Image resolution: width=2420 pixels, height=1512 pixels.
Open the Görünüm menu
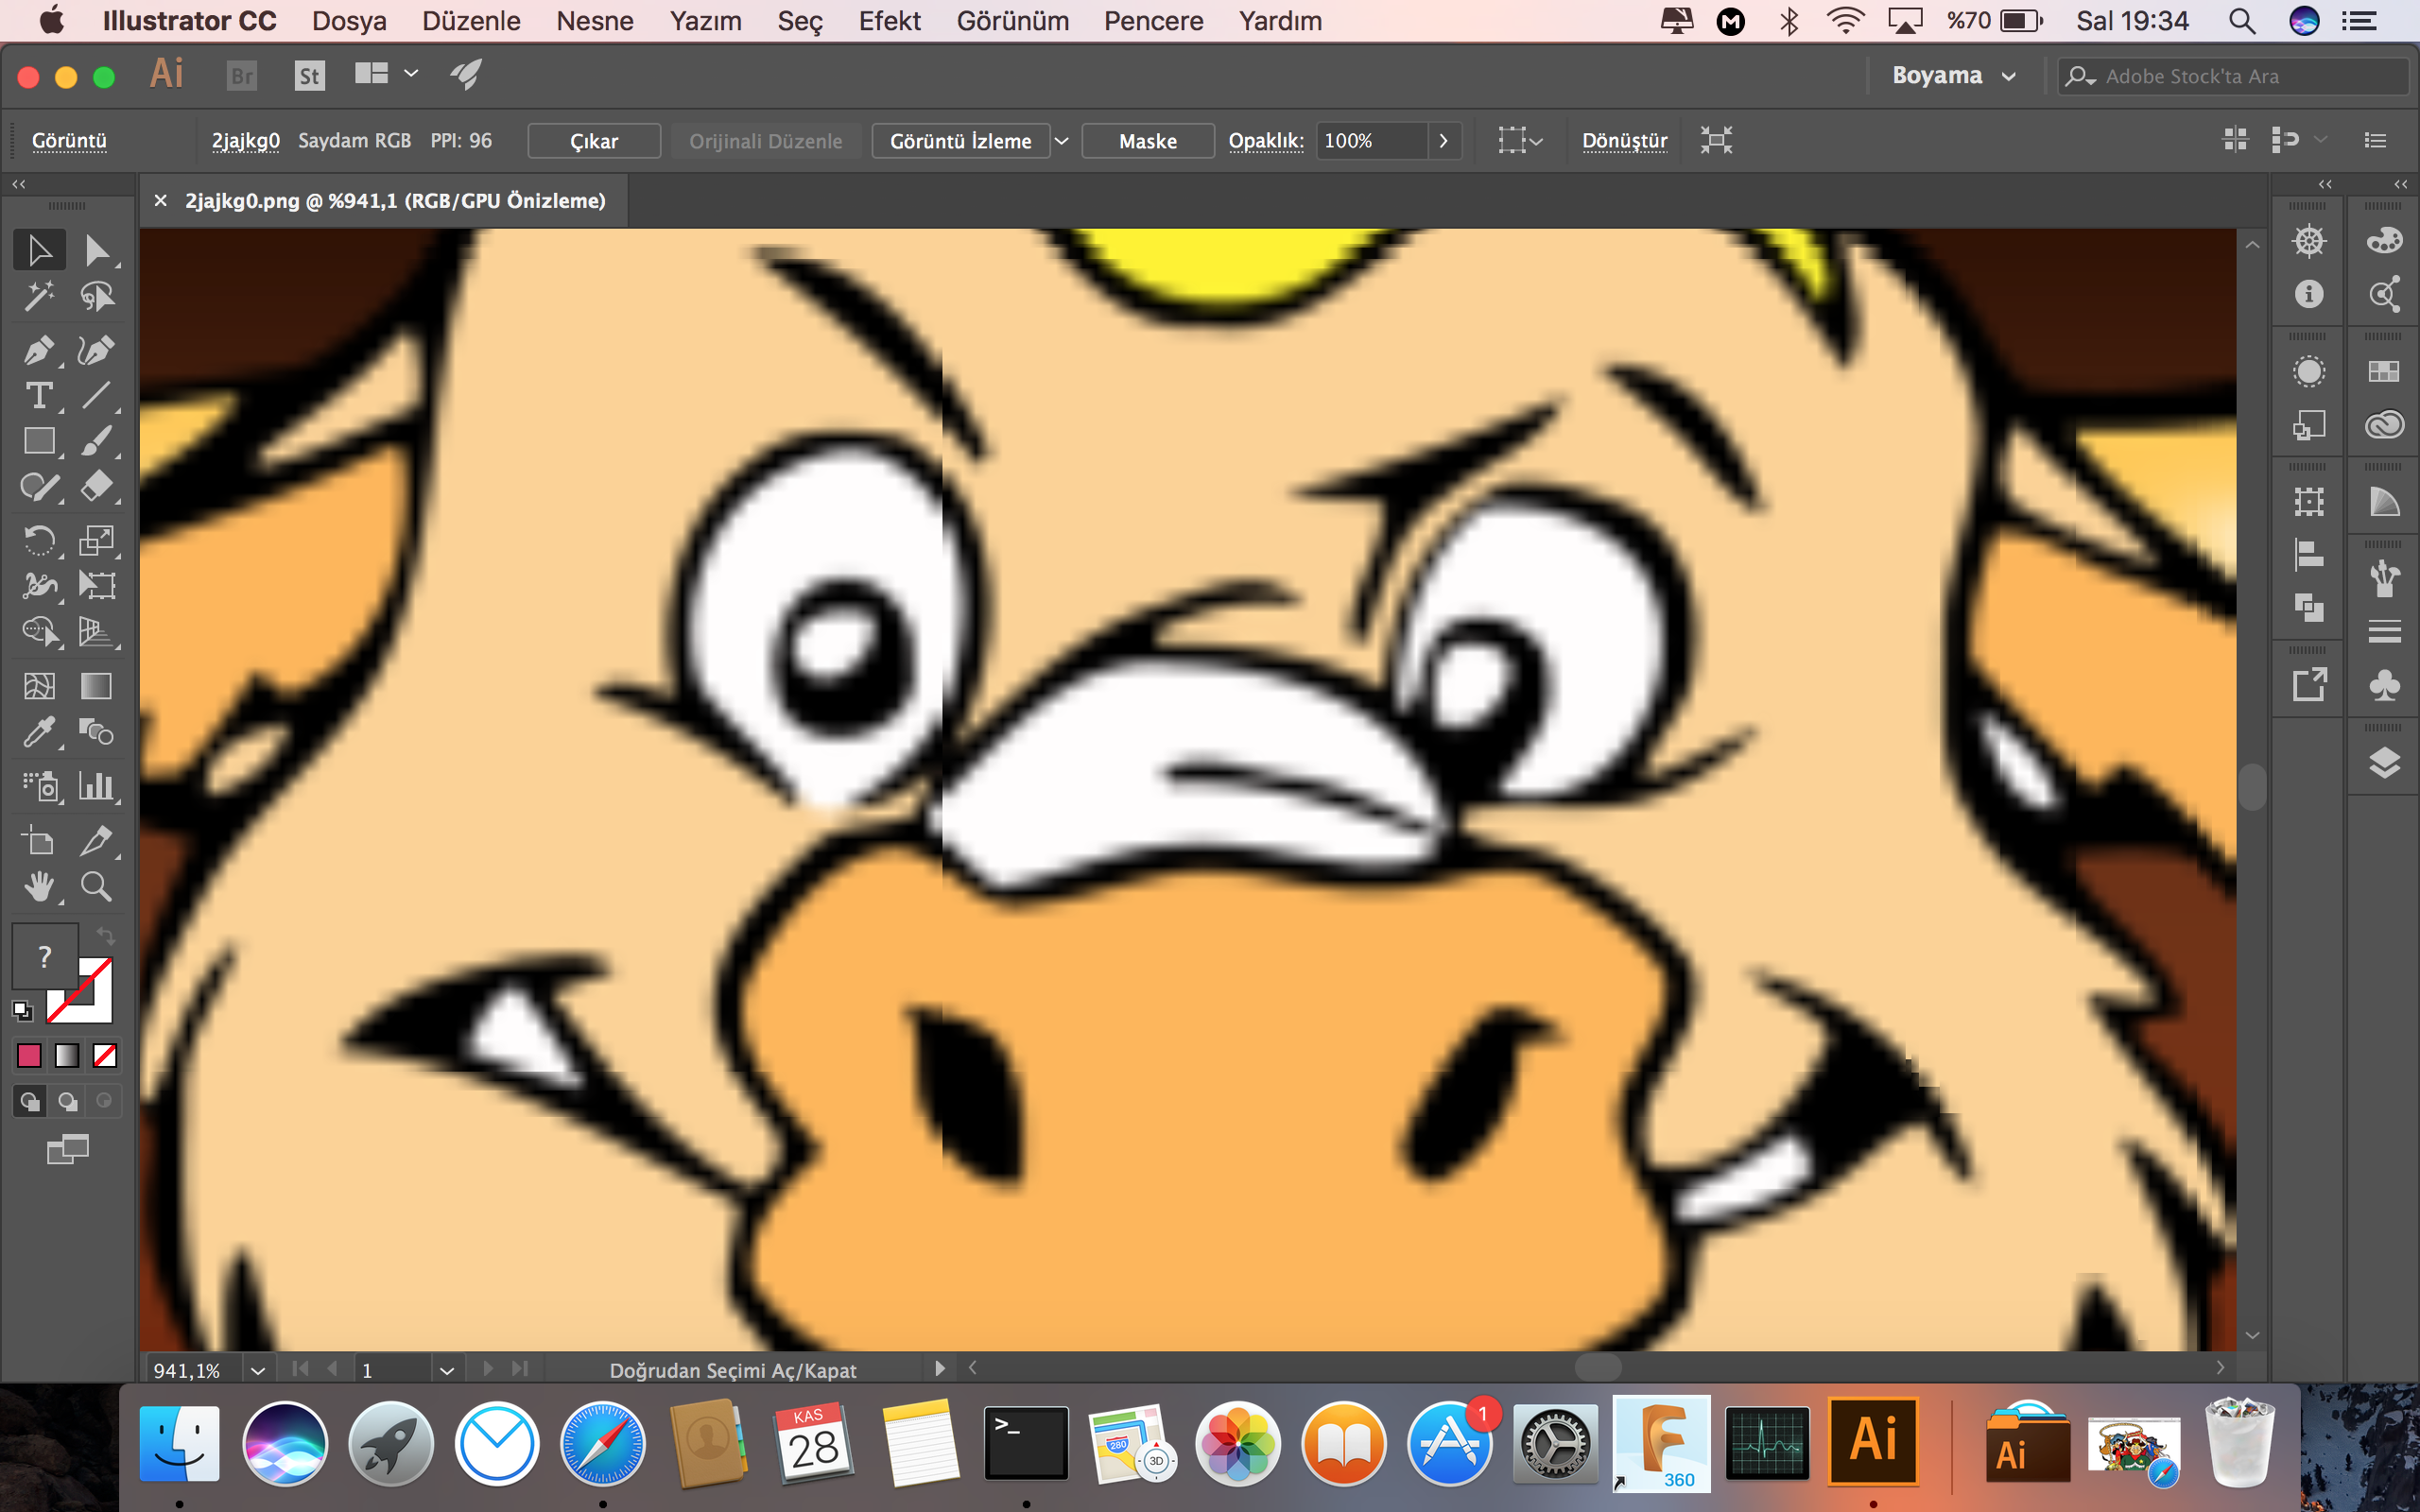click(x=1012, y=21)
